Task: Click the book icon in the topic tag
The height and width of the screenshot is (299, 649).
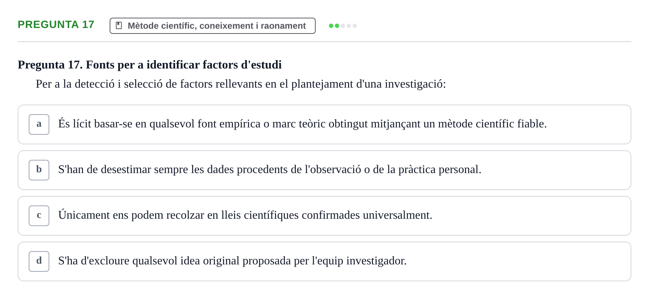Action: point(119,25)
